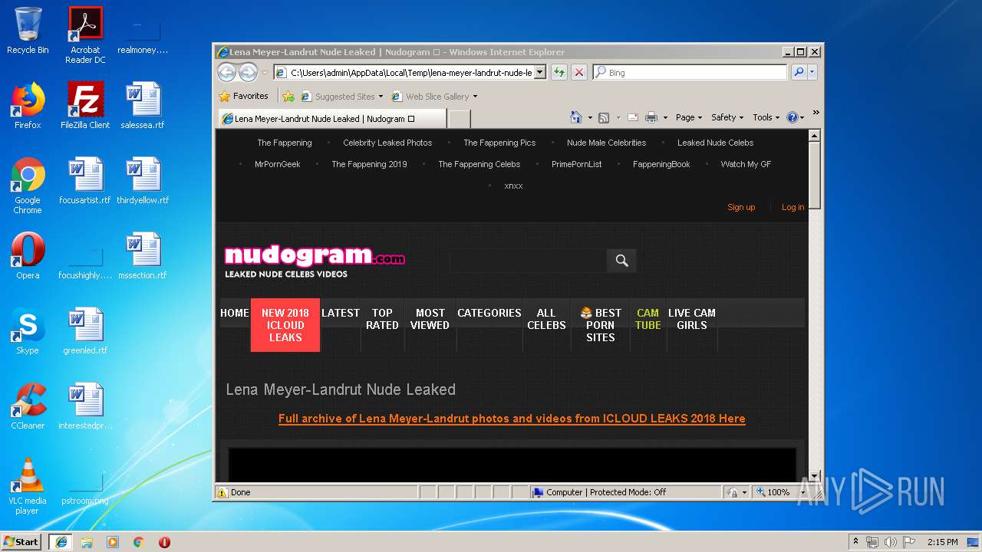The height and width of the screenshot is (552, 982).
Task: Click the Bing search magnifier button
Action: click(799, 72)
